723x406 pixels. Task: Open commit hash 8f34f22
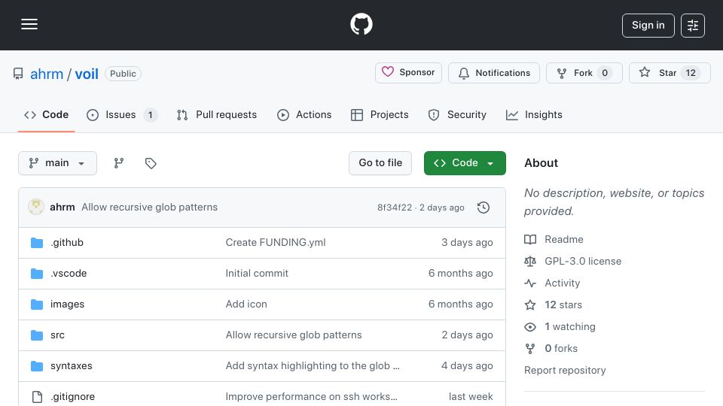click(x=395, y=208)
